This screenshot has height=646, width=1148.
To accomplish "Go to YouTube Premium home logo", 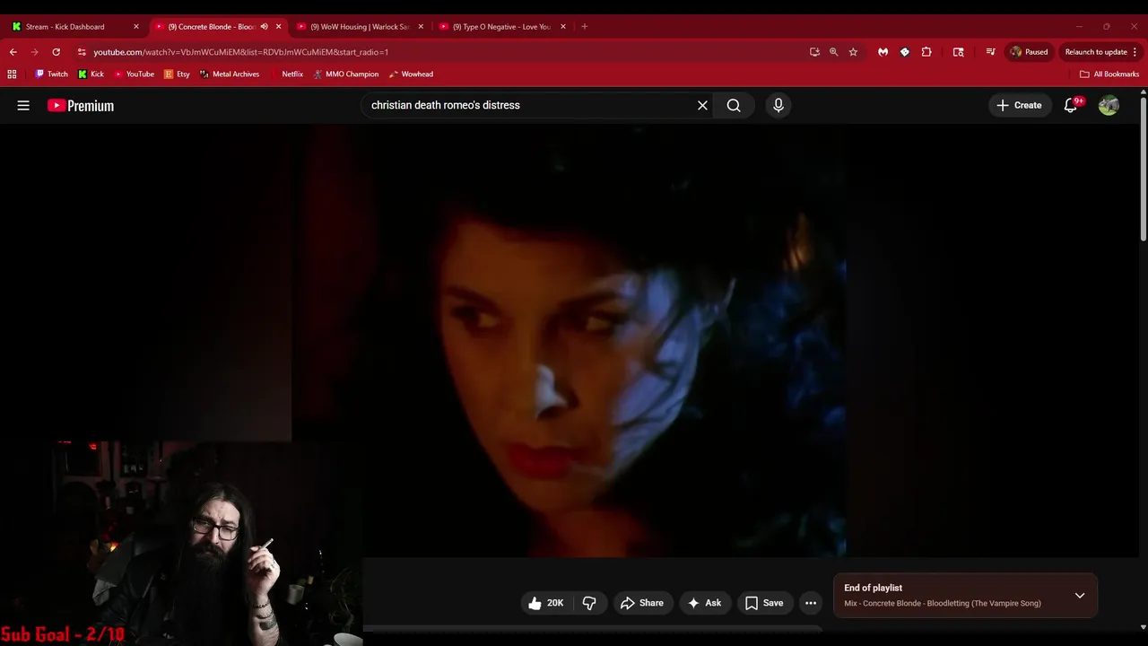I will (x=81, y=105).
